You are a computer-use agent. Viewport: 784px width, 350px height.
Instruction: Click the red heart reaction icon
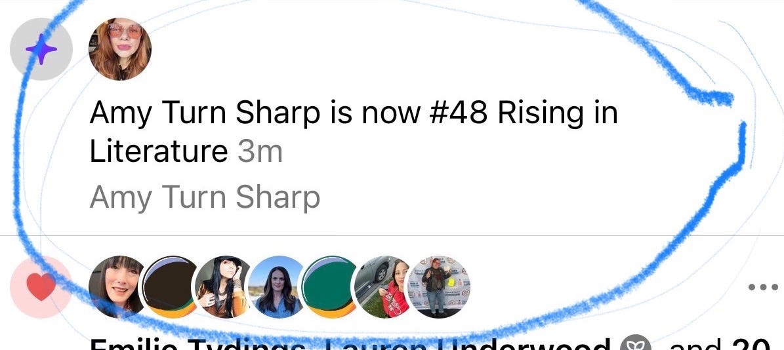(x=41, y=287)
